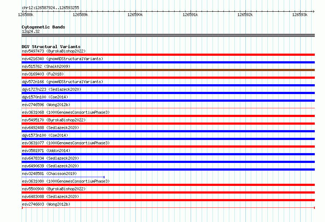The image size is (325, 222).
Task: Select the blue bar for dgv1573n100
Action: pyautogui.click(x=168, y=139)
